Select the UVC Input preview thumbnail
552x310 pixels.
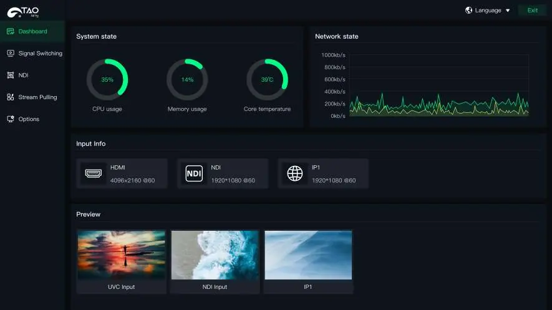coord(122,255)
